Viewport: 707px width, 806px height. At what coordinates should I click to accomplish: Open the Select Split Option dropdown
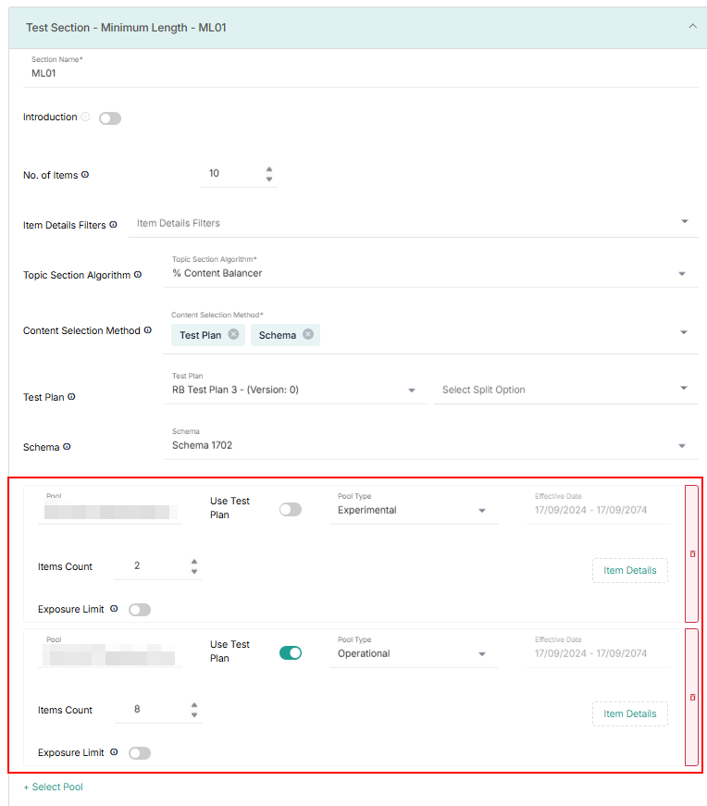point(684,389)
